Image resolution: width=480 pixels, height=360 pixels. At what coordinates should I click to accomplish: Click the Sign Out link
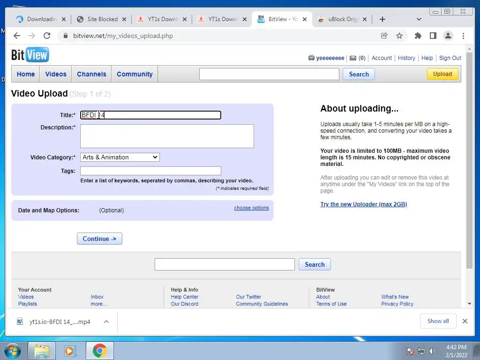(x=450, y=58)
